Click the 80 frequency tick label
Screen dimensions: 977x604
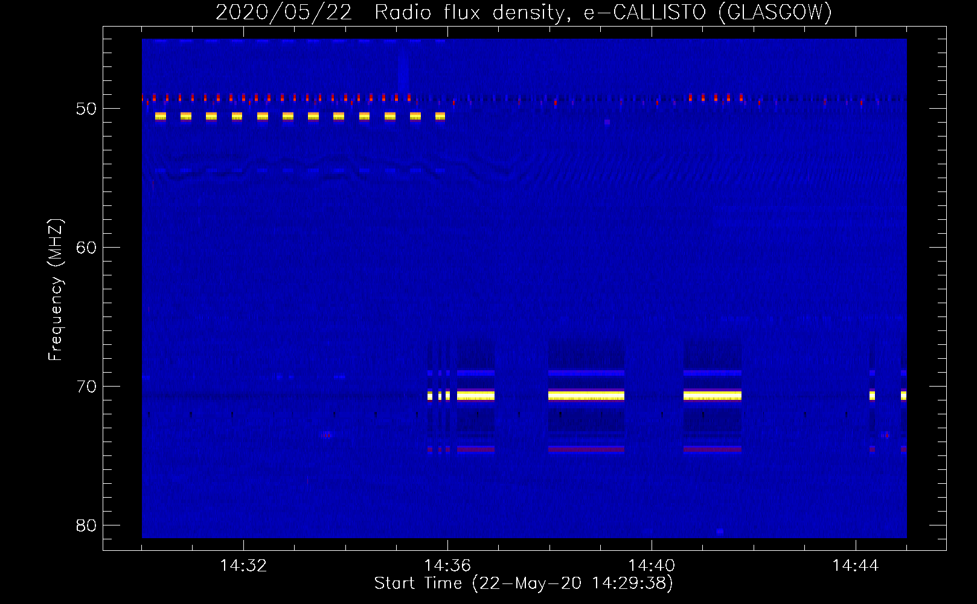[86, 525]
